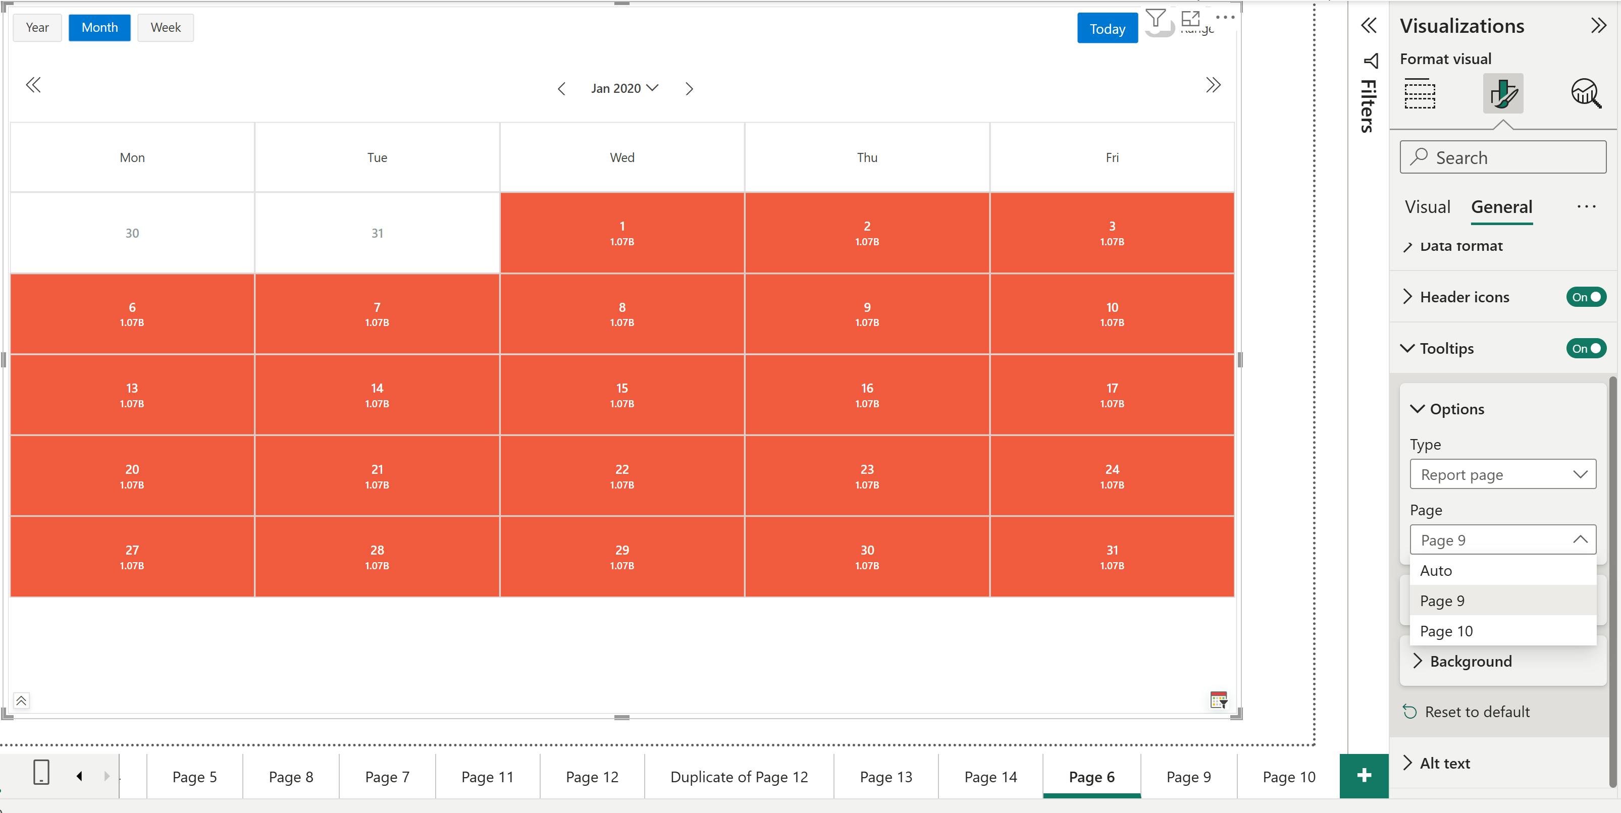
Task: Open the Type Report page dropdown
Action: 1503,474
